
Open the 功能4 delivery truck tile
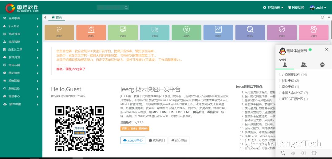(155, 32)
